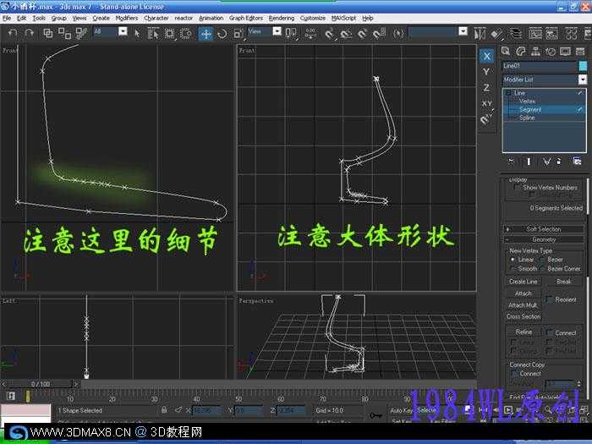Toggle the Window/Crossing selection icon
Screen dimensions: 592x444
185,34
